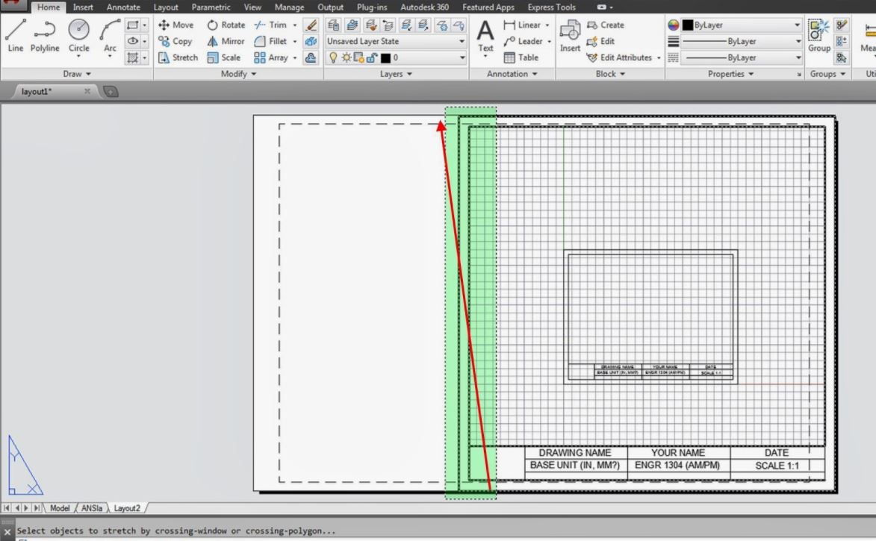The width and height of the screenshot is (876, 541).
Task: Open the Parametric ribbon tab
Action: [x=211, y=7]
